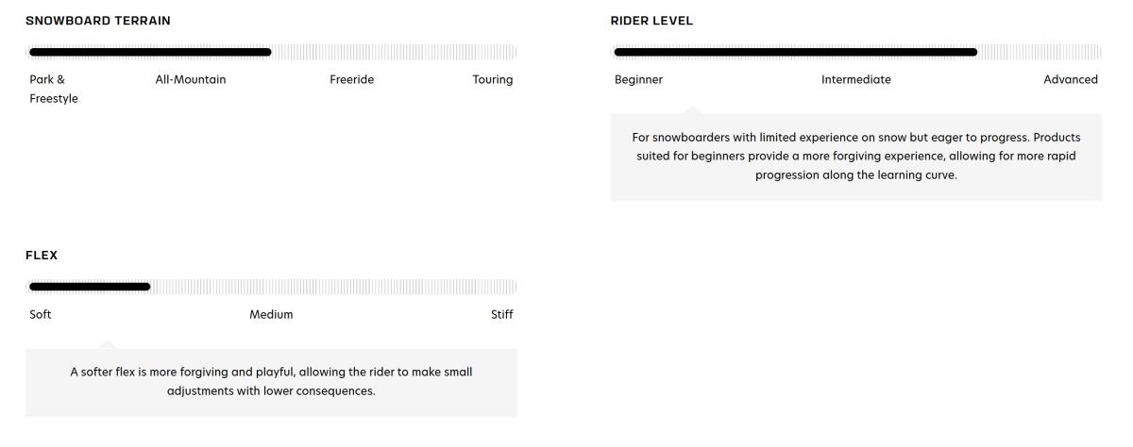Click the Rider Level slider bar

click(857, 52)
